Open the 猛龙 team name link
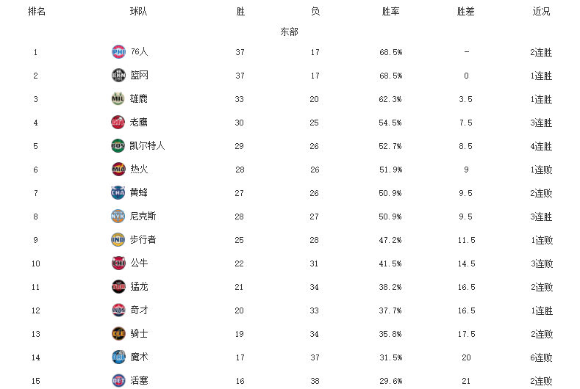 tap(139, 287)
